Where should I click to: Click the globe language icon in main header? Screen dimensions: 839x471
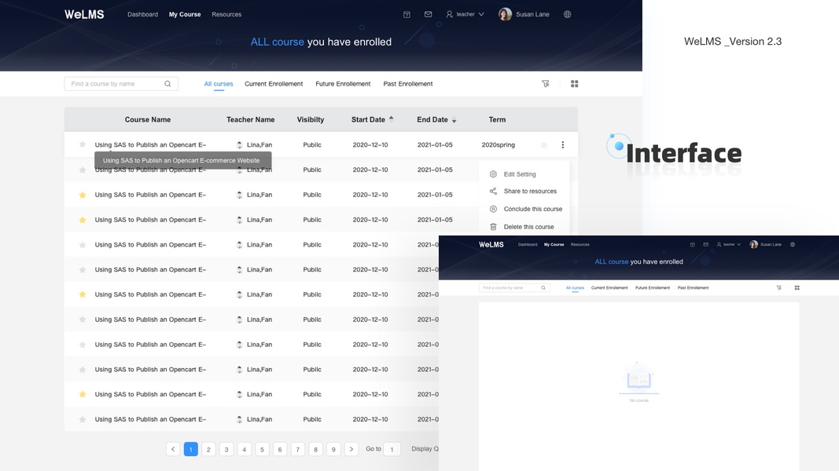tap(567, 14)
